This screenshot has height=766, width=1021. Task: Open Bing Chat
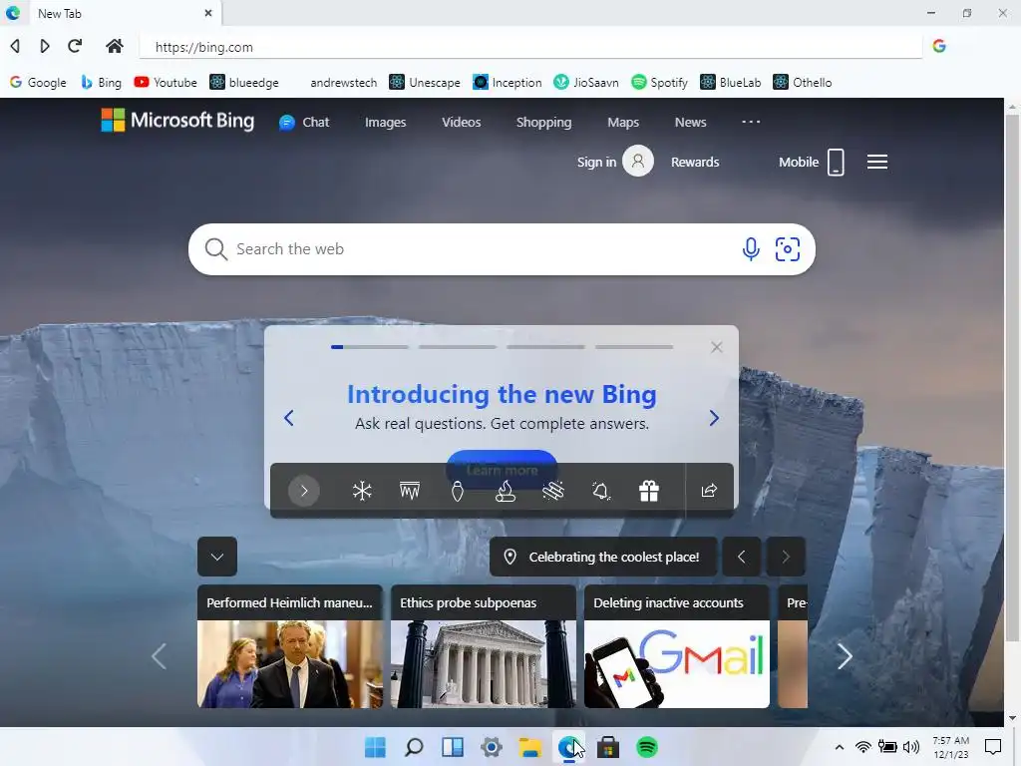[x=304, y=123]
